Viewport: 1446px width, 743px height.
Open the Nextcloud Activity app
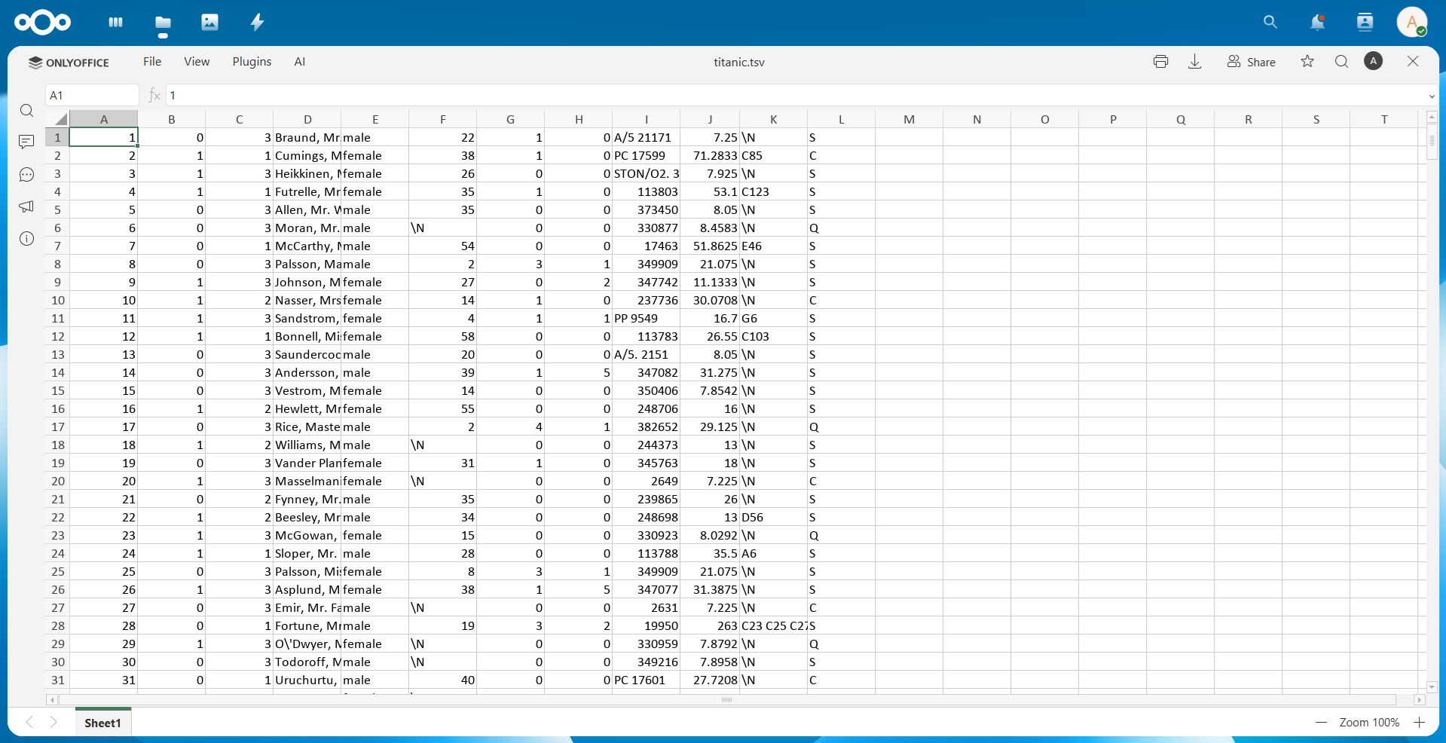tap(256, 22)
